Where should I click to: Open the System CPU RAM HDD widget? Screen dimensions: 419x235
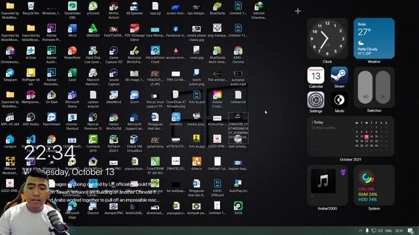click(374, 185)
